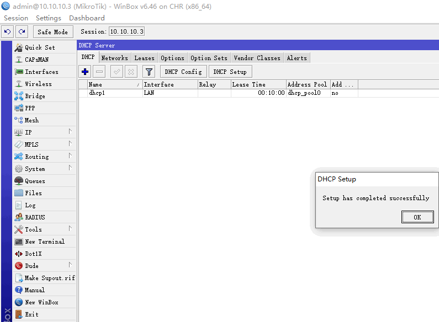Toggle the Safe Mode button
Screen dimensions: 439x322
(x=53, y=32)
